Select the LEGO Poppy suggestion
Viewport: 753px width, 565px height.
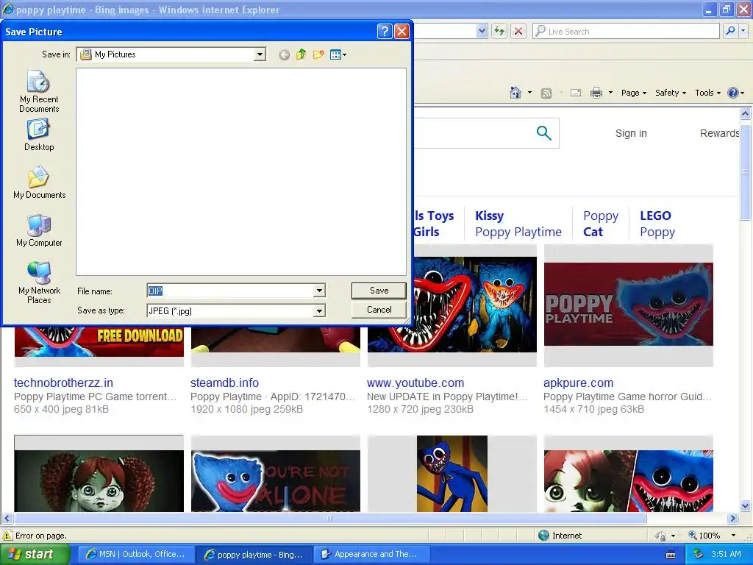click(657, 224)
